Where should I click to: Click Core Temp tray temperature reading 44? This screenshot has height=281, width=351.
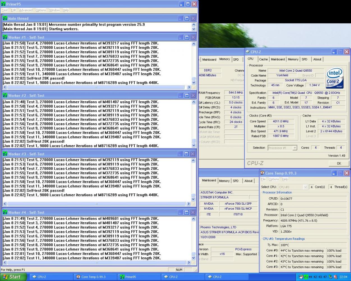310,277
